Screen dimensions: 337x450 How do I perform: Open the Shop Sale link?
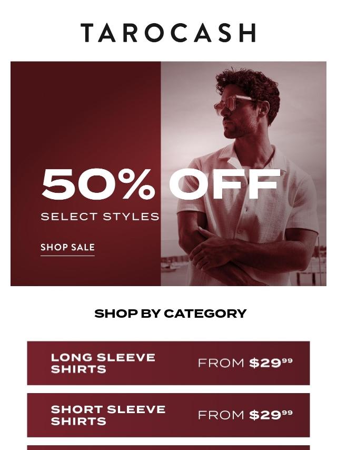pyautogui.click(x=67, y=248)
